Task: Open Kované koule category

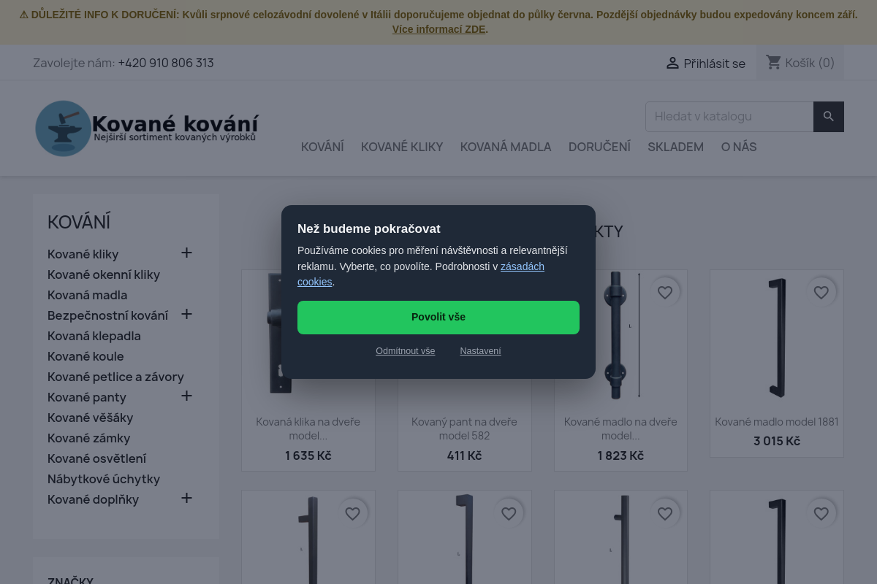Action: [x=86, y=356]
